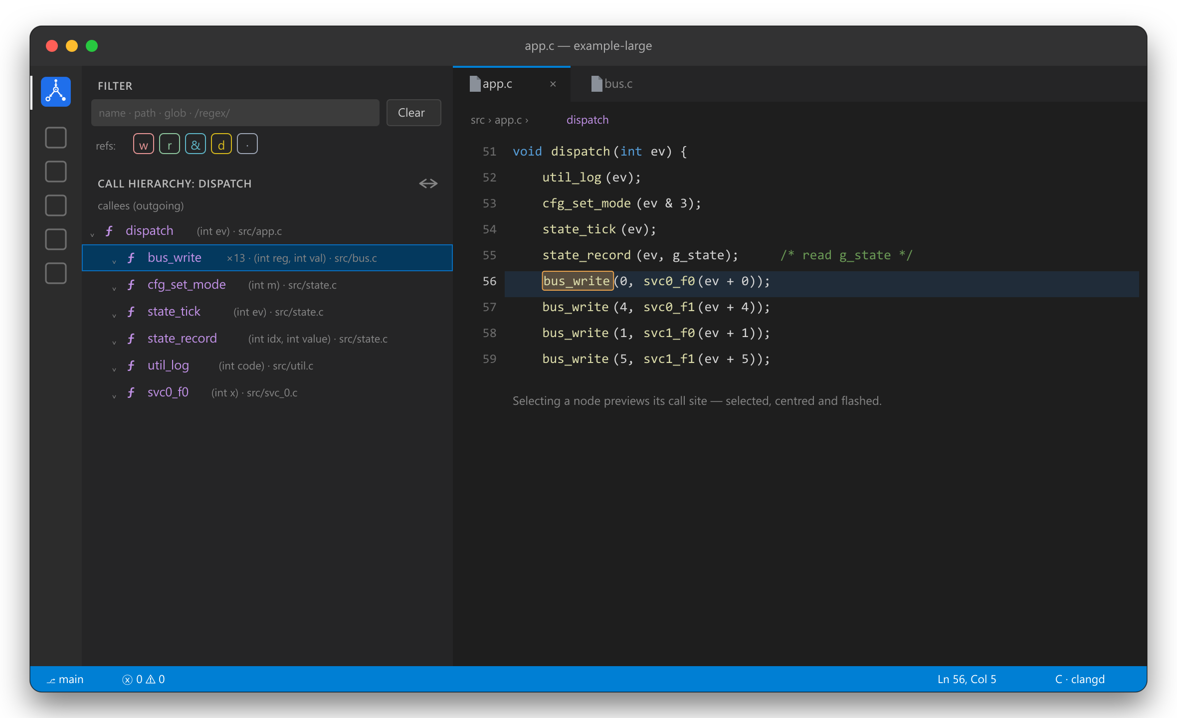Toggle the declaration refs filter chip 'd'

221,144
